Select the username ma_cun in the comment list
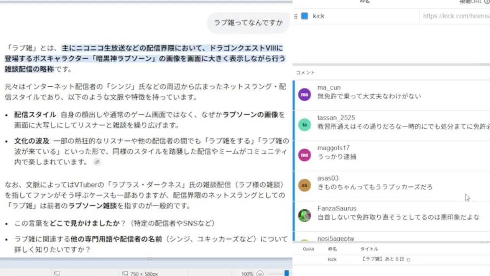The width and height of the screenshot is (490, 276). point(329,88)
